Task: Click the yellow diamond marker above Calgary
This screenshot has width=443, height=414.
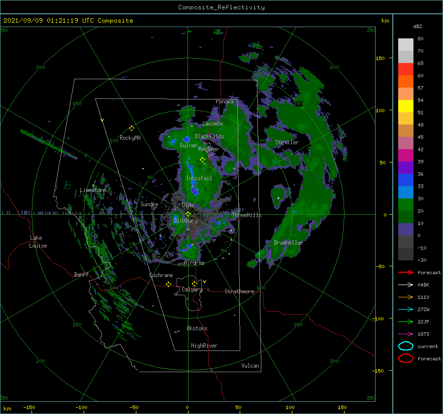Action: pos(194,284)
